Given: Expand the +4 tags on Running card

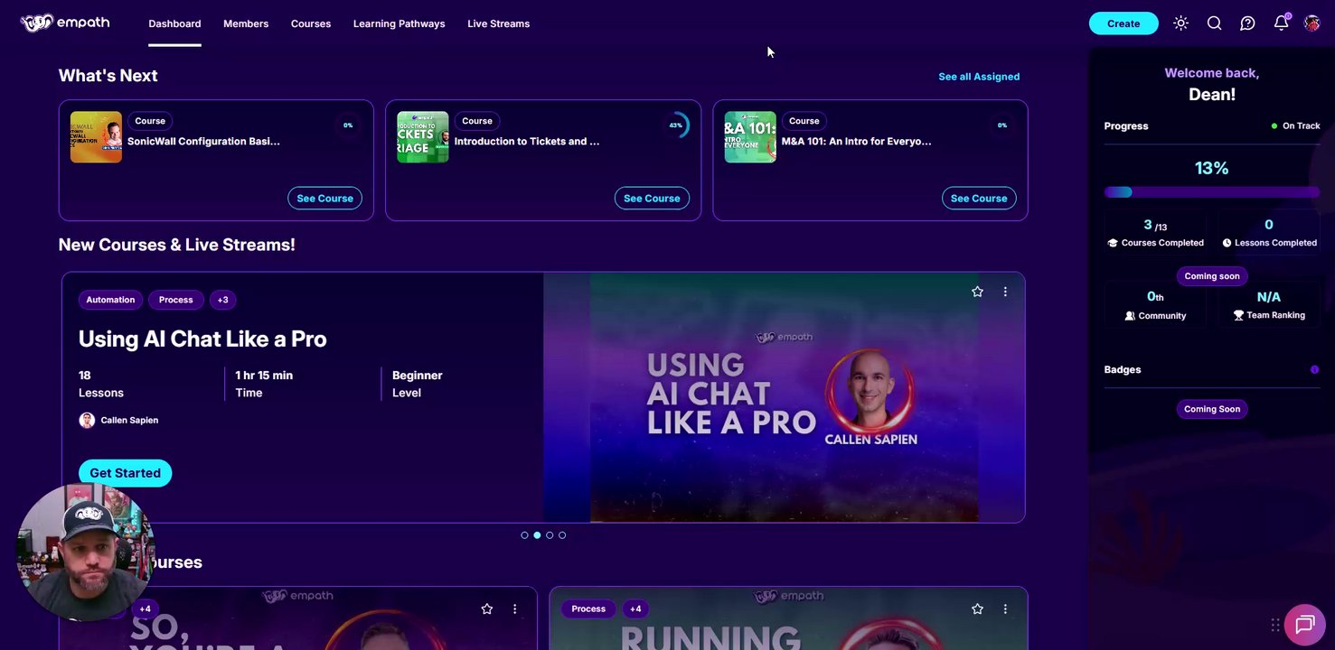Looking at the screenshot, I should [x=635, y=609].
